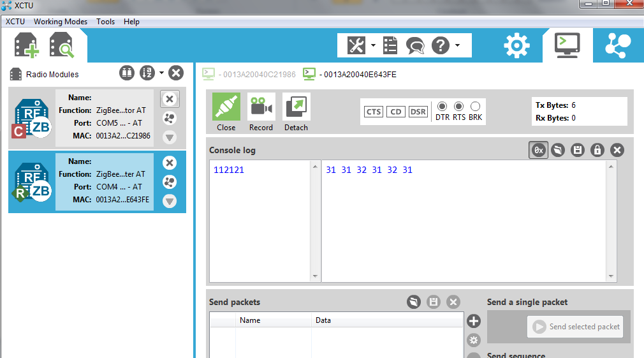
Task: Click the CD line indicator
Action: pyautogui.click(x=396, y=112)
